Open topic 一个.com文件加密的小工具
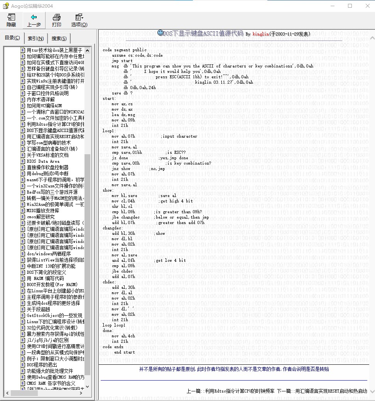Image resolution: width=375 pixels, height=401 pixels. coord(55,118)
